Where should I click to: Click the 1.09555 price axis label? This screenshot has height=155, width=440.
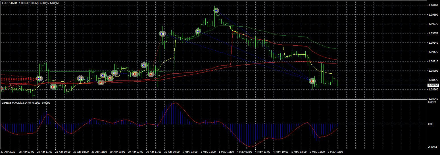pos(433,33)
